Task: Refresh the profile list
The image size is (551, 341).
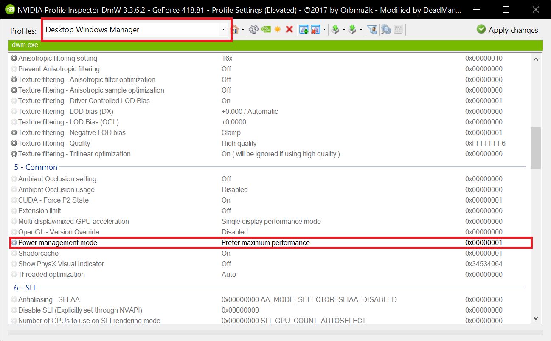Action: (x=254, y=29)
